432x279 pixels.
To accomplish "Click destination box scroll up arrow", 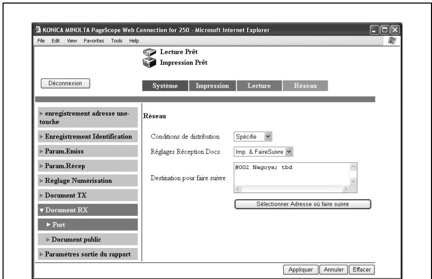I will pyautogui.click(x=353, y=166).
